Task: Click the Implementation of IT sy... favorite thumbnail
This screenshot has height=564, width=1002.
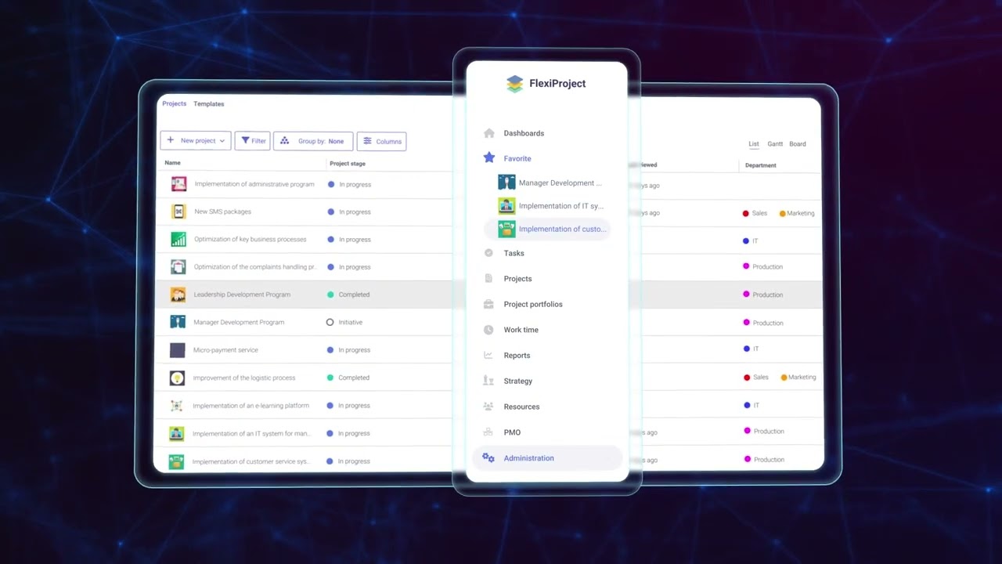Action: click(506, 206)
